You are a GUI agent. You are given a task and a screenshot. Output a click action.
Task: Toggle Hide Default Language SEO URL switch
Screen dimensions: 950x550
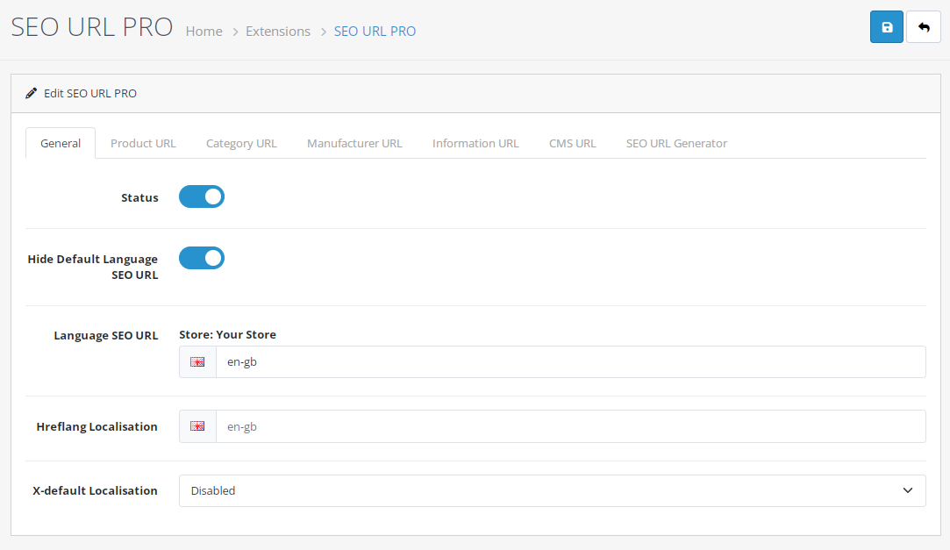[202, 258]
